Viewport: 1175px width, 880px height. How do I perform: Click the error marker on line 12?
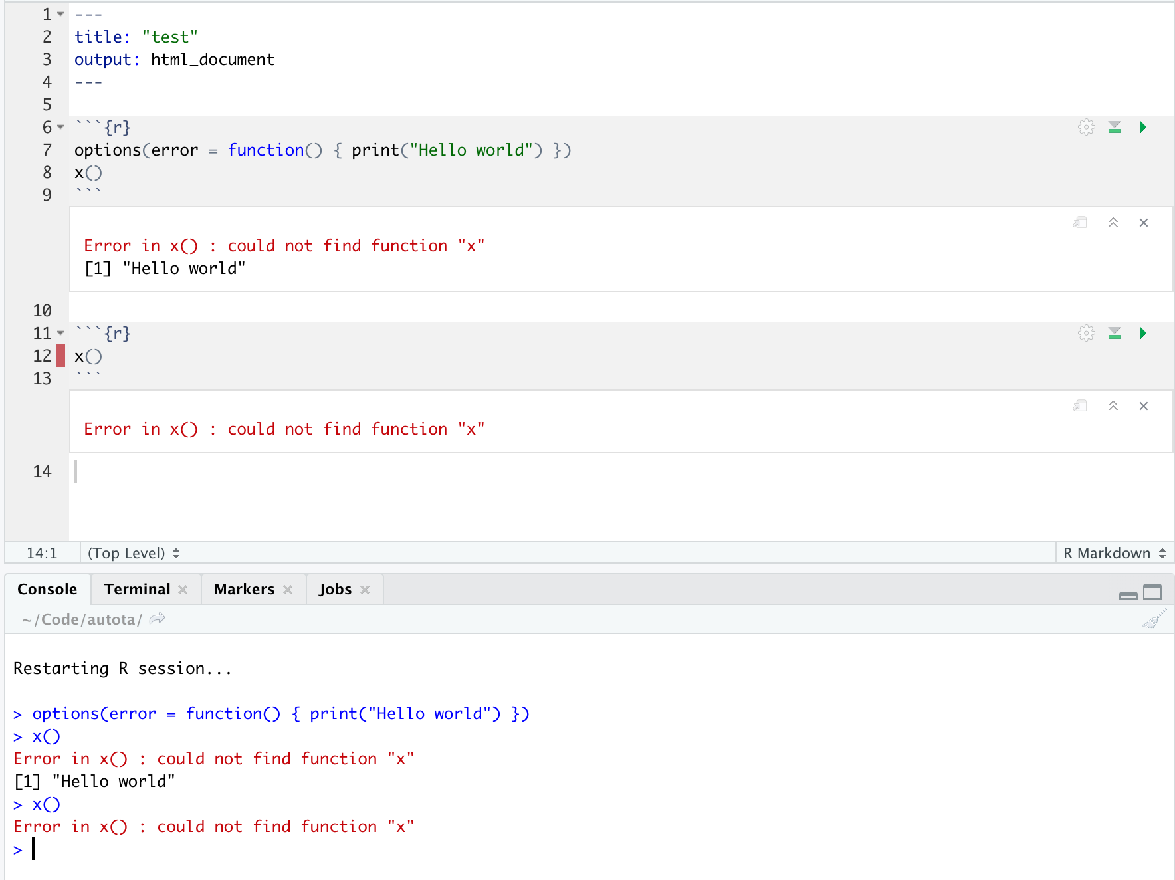[x=60, y=356]
